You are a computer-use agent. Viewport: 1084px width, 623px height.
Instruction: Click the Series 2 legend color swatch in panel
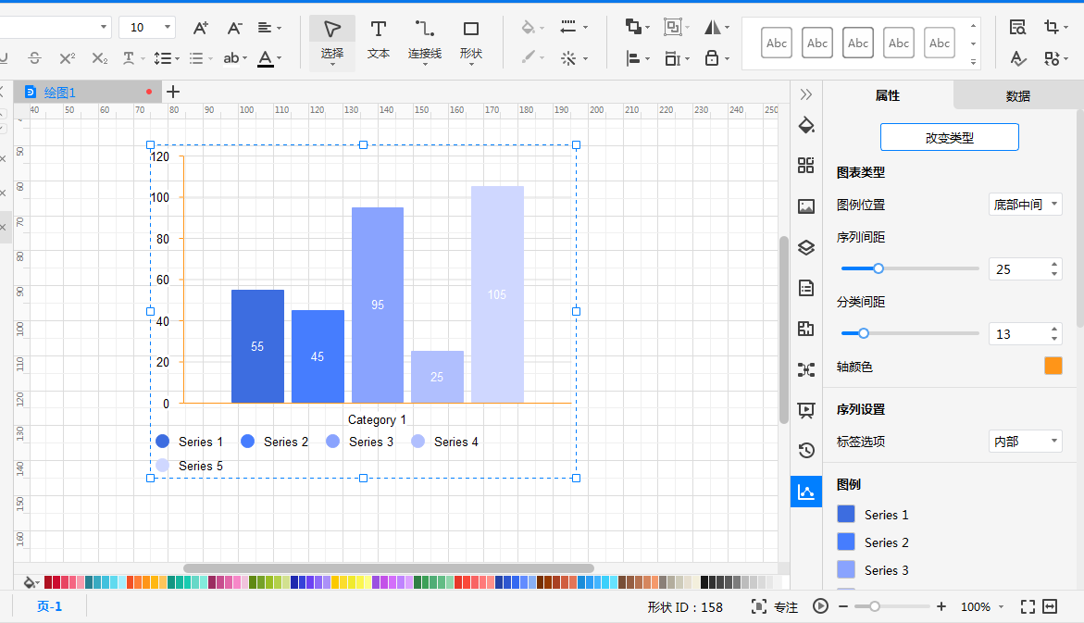pyautogui.click(x=846, y=542)
